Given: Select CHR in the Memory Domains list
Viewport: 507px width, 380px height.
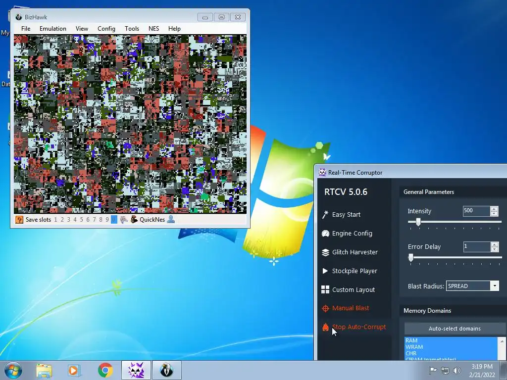Looking at the screenshot, I should [451, 353].
